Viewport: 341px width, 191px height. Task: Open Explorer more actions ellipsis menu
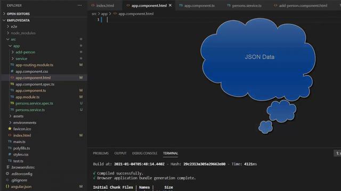tap(79, 5)
